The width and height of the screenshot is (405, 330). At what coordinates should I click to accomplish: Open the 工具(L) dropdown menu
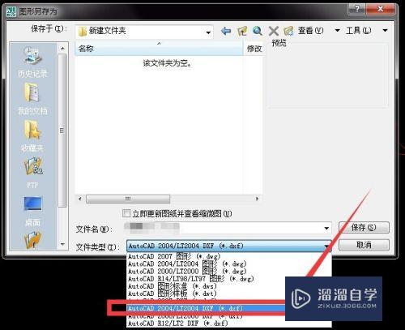(367, 30)
